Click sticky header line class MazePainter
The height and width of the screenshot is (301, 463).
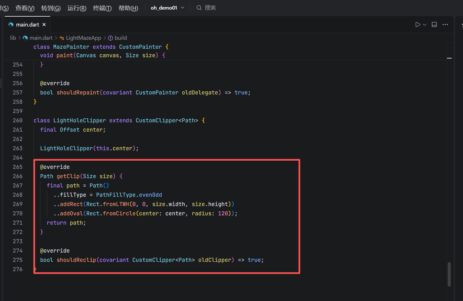click(101, 47)
